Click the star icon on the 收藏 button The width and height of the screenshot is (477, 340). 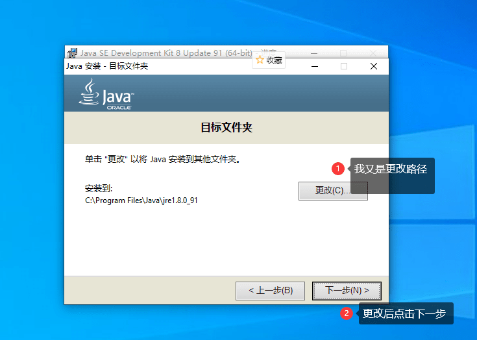pos(260,60)
